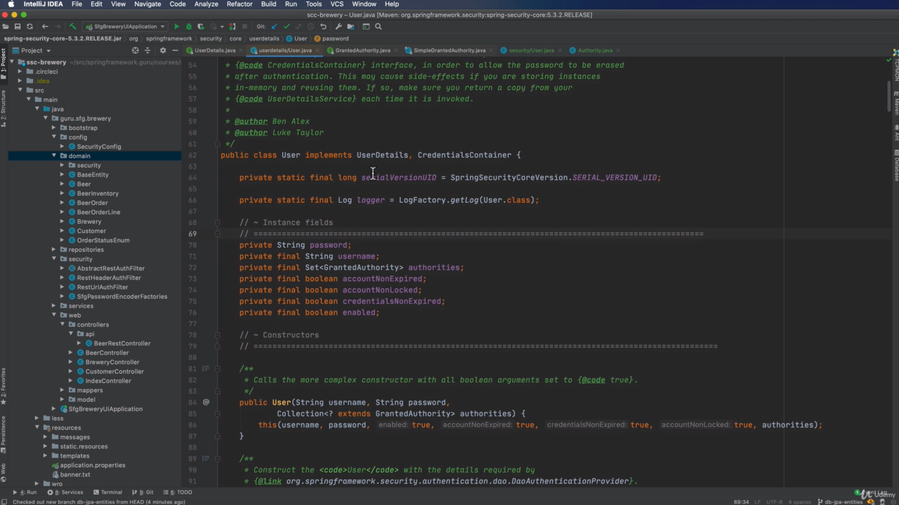Toggle the Terminal tool window
This screenshot has width=899, height=505.
(107, 492)
